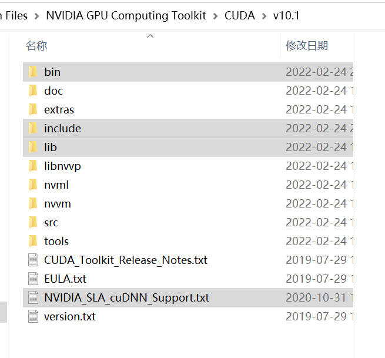The image size is (385, 358).
Task: Click the doc folder icon
Action: [x=34, y=91]
